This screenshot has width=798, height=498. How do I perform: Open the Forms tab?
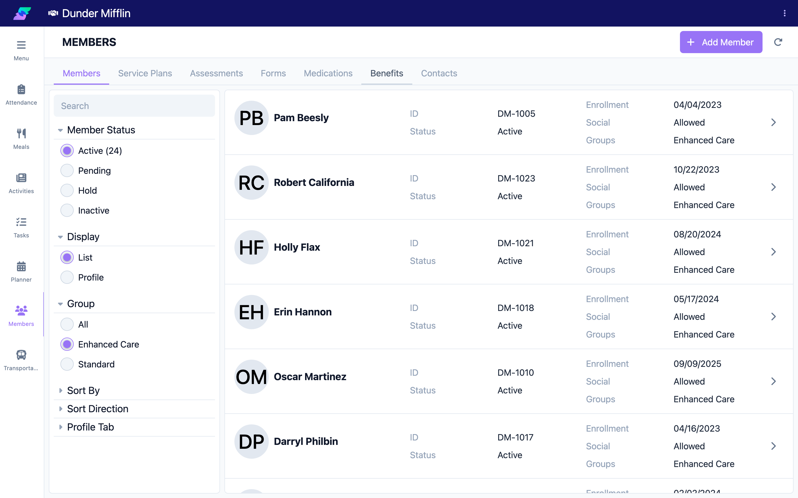[273, 73]
